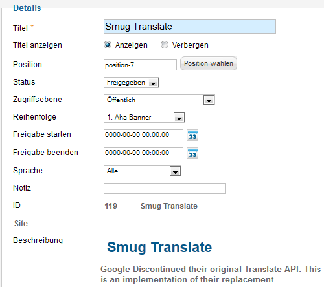Click the Freigabe starten label
The height and width of the screenshot is (287, 324).
click(x=42, y=134)
